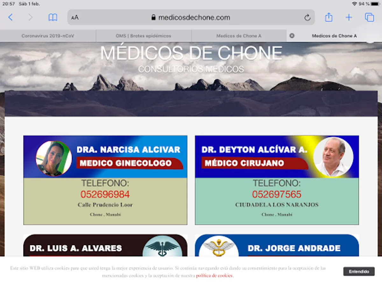
Task: Click the medicosdechone.com address bar
Action: pyautogui.click(x=191, y=17)
